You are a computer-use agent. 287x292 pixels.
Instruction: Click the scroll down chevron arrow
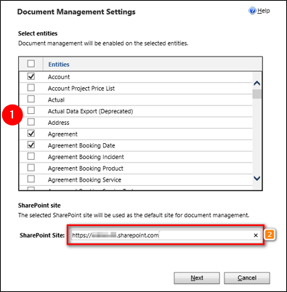pyautogui.click(x=256, y=179)
